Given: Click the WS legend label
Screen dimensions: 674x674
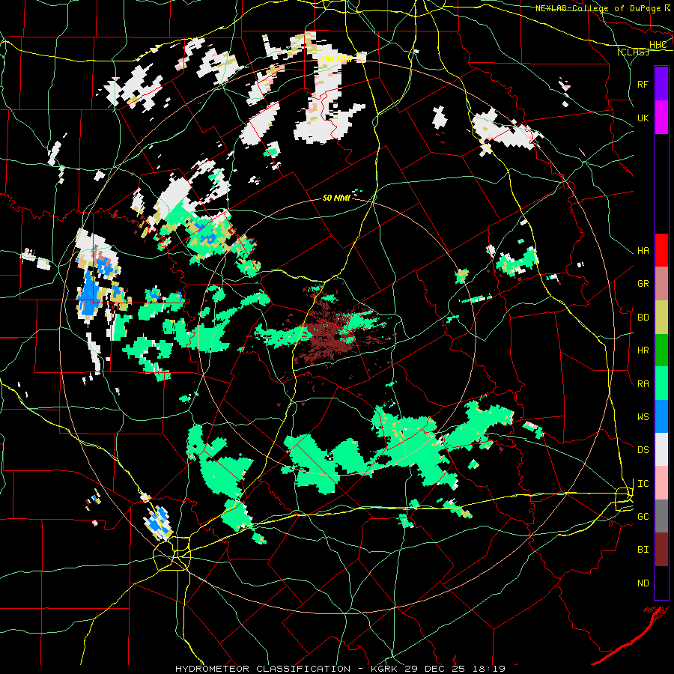Looking at the screenshot, I should click(x=643, y=417).
